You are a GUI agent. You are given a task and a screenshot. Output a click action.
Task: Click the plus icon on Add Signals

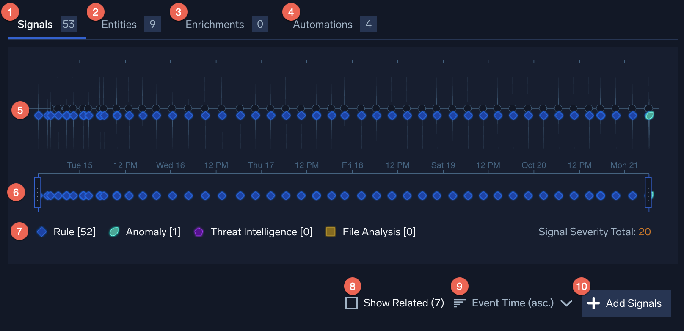[x=593, y=303]
